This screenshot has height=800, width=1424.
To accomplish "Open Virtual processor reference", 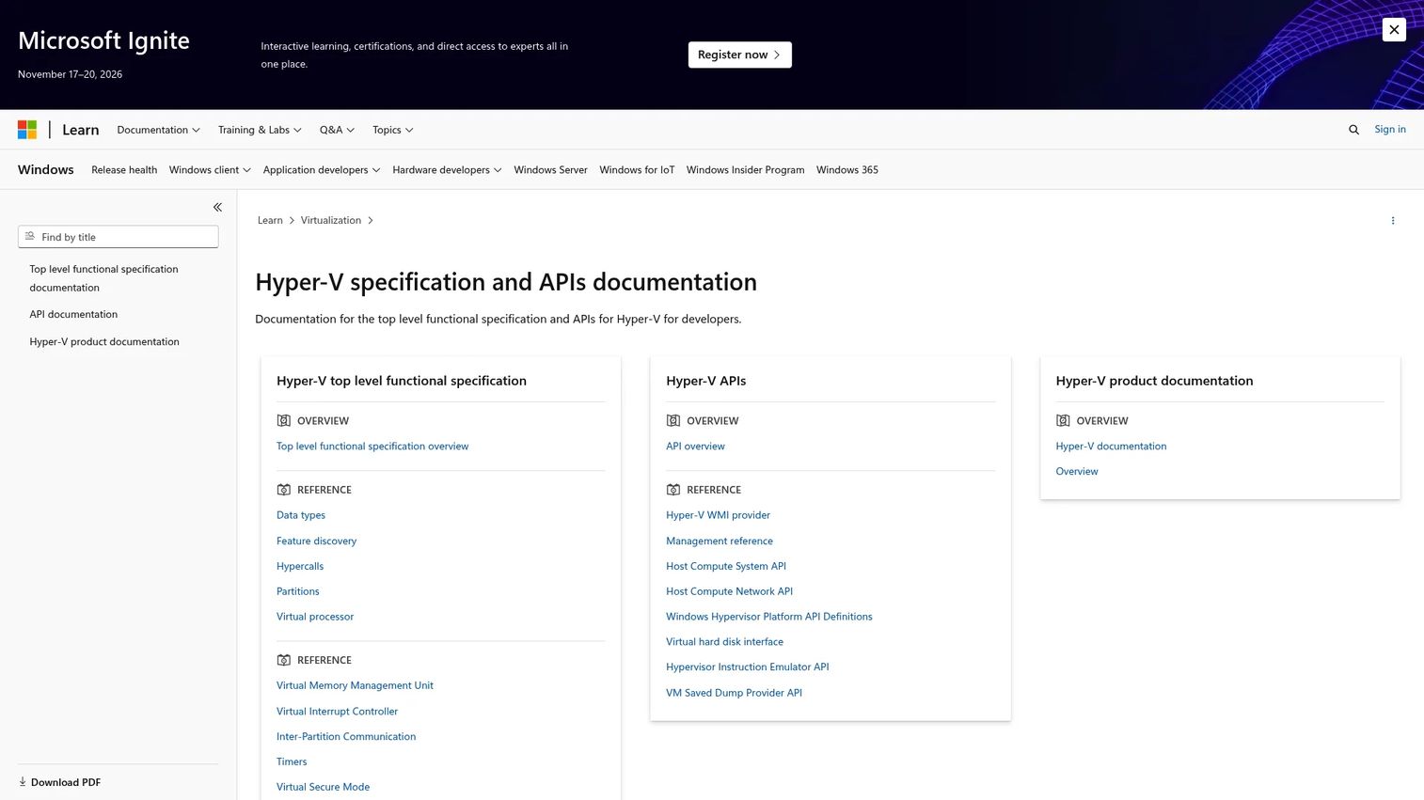I will [x=315, y=617].
